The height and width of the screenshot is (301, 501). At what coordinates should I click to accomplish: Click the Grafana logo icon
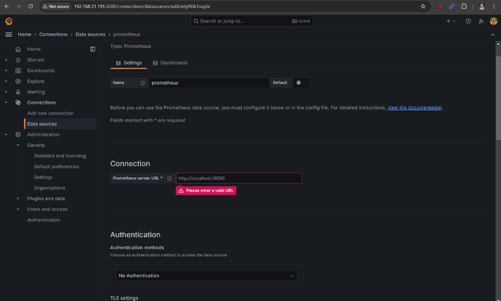9,21
